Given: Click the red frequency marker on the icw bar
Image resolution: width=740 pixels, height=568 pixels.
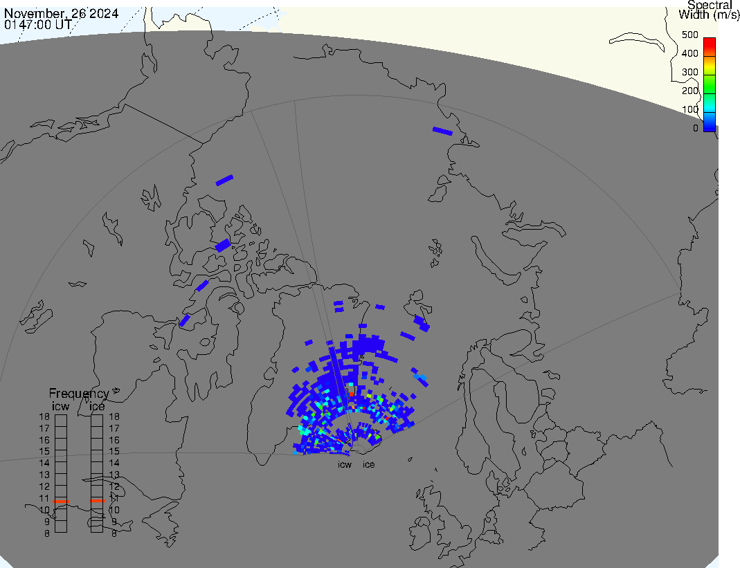Looking at the screenshot, I should (x=61, y=502).
